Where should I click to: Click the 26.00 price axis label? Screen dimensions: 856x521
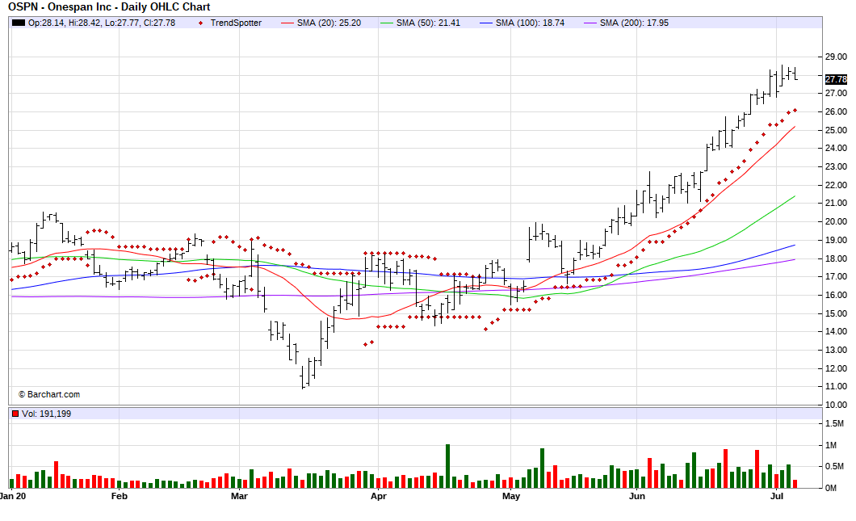click(836, 111)
